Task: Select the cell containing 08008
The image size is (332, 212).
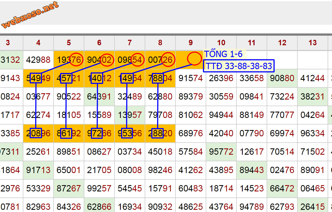Action: [130, 170]
